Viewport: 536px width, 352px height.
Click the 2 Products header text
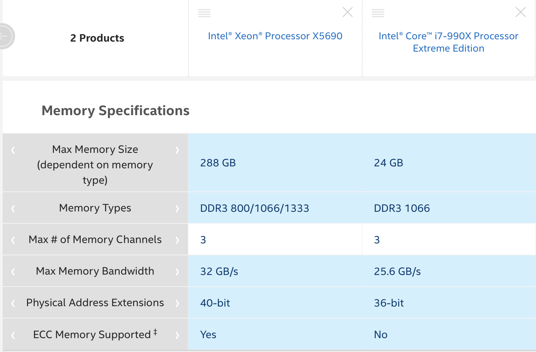[97, 38]
